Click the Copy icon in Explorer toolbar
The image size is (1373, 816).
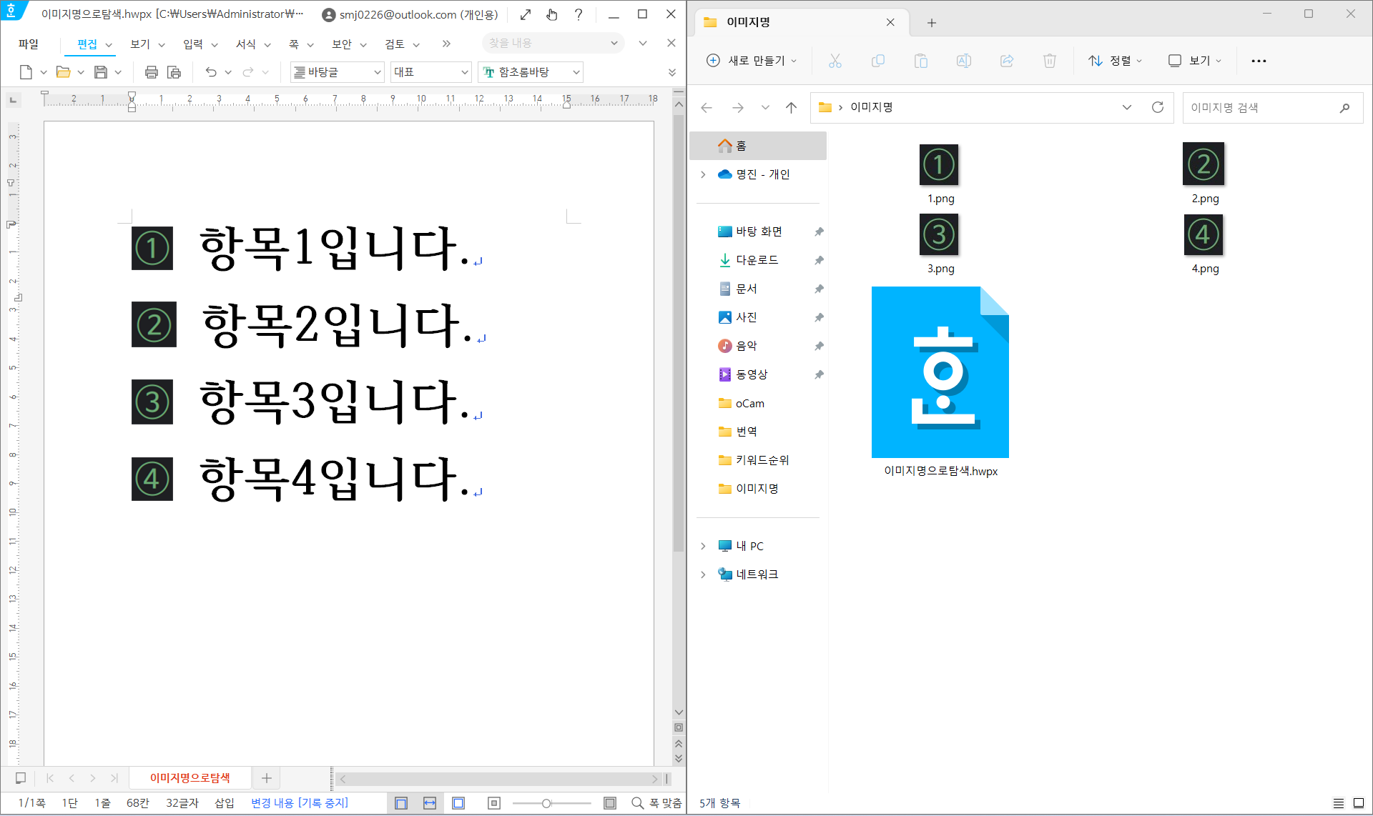878,61
